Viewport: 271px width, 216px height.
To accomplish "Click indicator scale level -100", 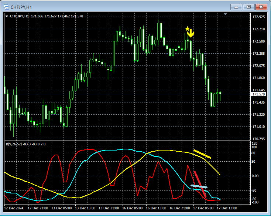I will click(x=255, y=202).
